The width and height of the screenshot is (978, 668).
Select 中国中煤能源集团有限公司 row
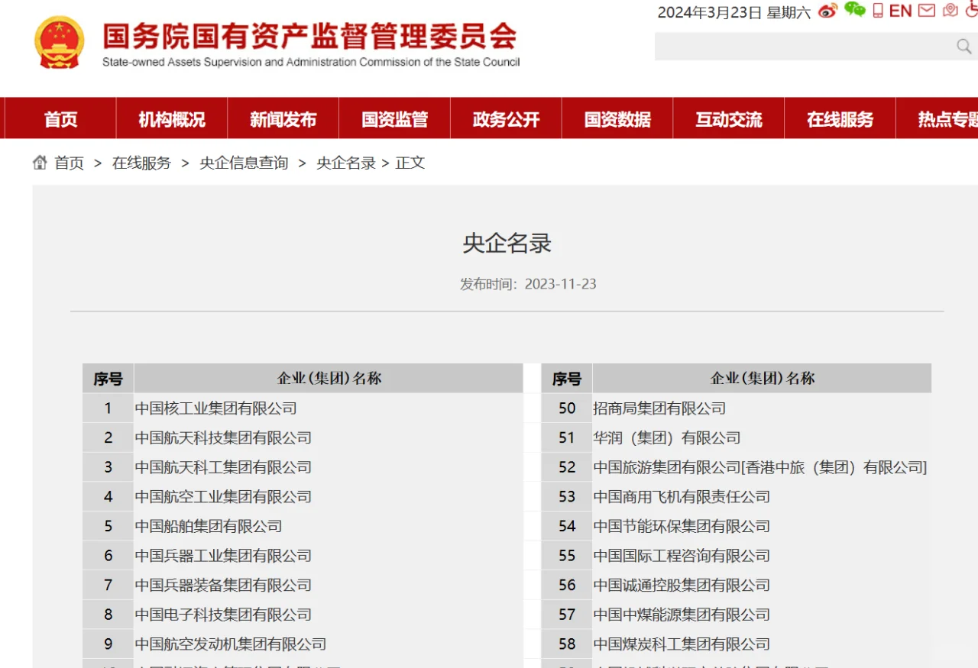point(682,615)
